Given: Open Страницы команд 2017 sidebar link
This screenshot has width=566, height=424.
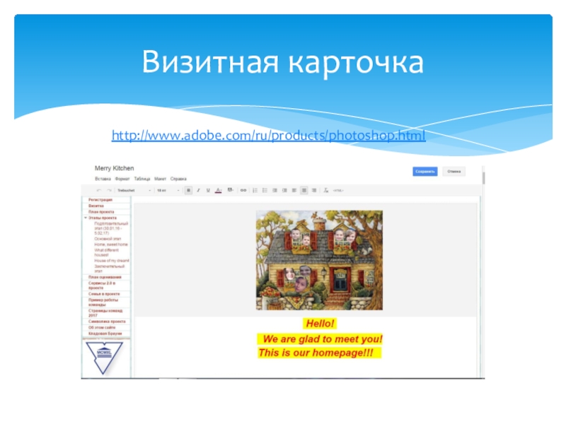Looking at the screenshot, I should (x=105, y=313).
